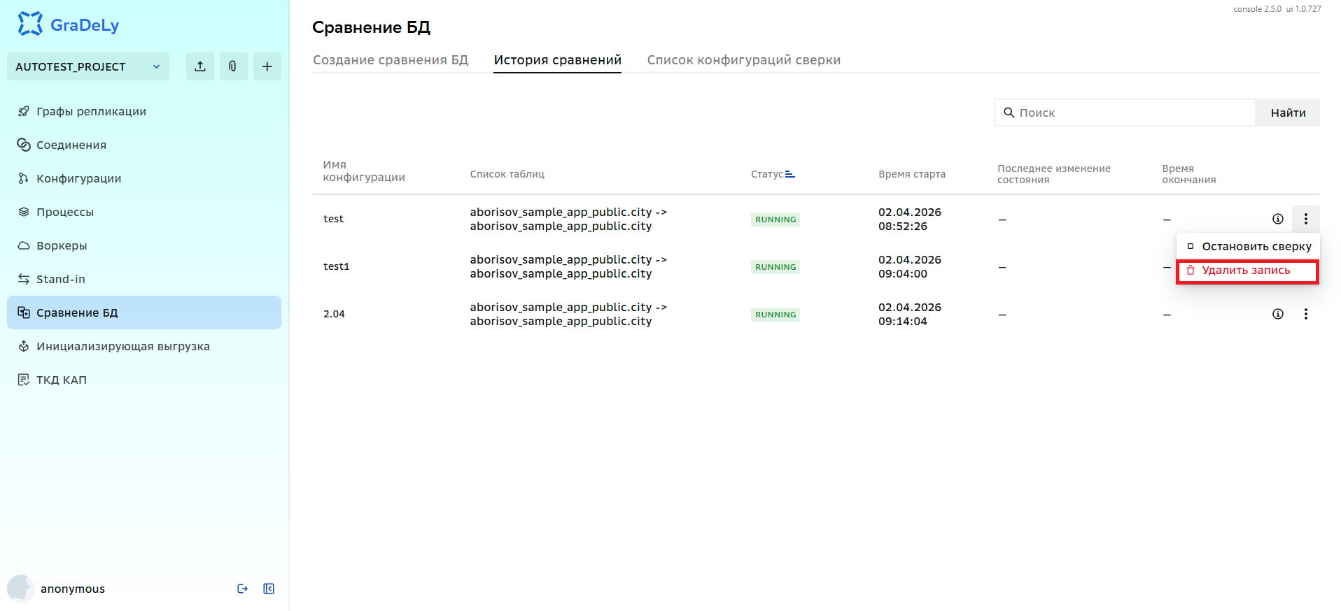Click start time 02.04.2026 08:52:26
Screen dimensions: 1341x611
pos(910,219)
